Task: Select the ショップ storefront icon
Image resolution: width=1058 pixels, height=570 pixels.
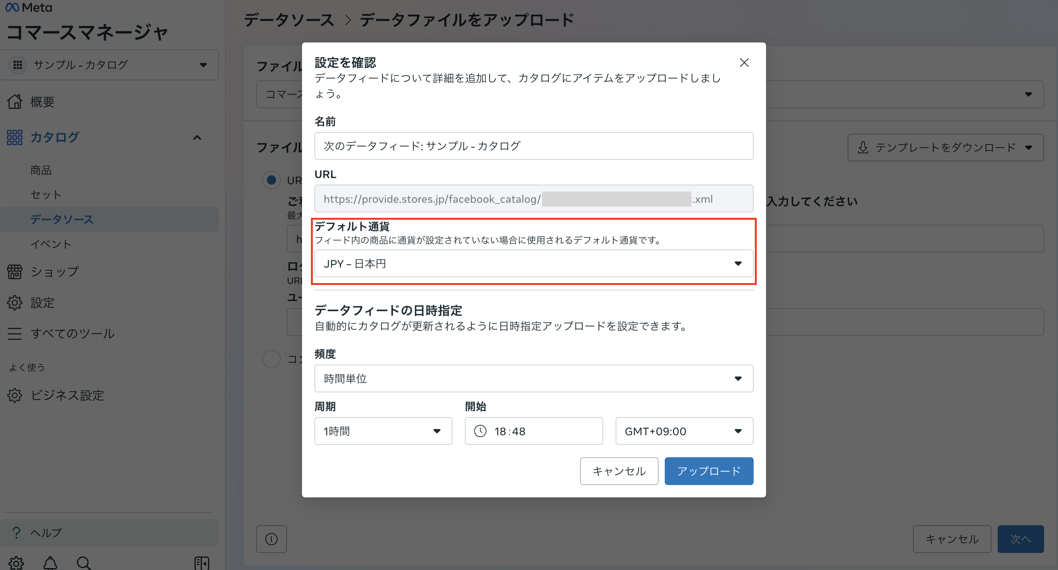Action: [x=15, y=271]
